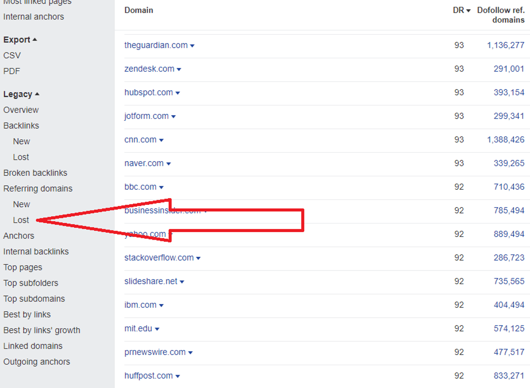Open hubspot.com dropdown caret
Viewport: 530px width, 388px height.
(178, 93)
